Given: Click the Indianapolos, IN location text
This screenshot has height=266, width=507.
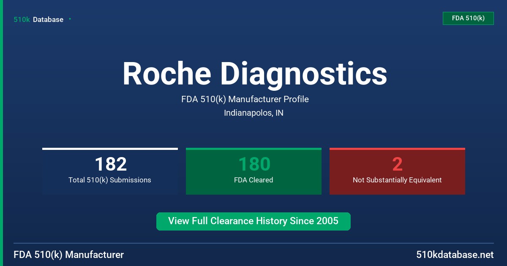Looking at the screenshot, I should click(253, 113).
